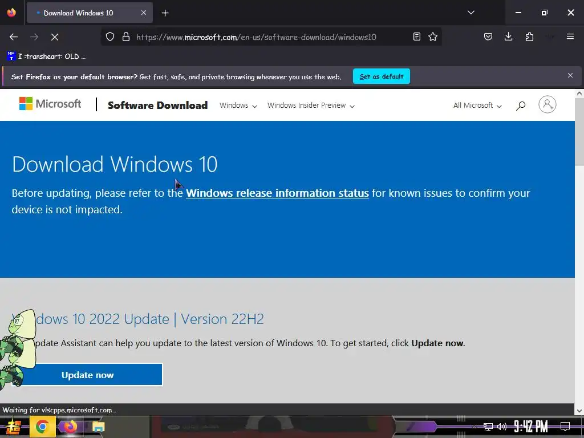The image size is (584, 438).
Task: Expand Windows Insider Preview dropdown
Action: pos(311,106)
